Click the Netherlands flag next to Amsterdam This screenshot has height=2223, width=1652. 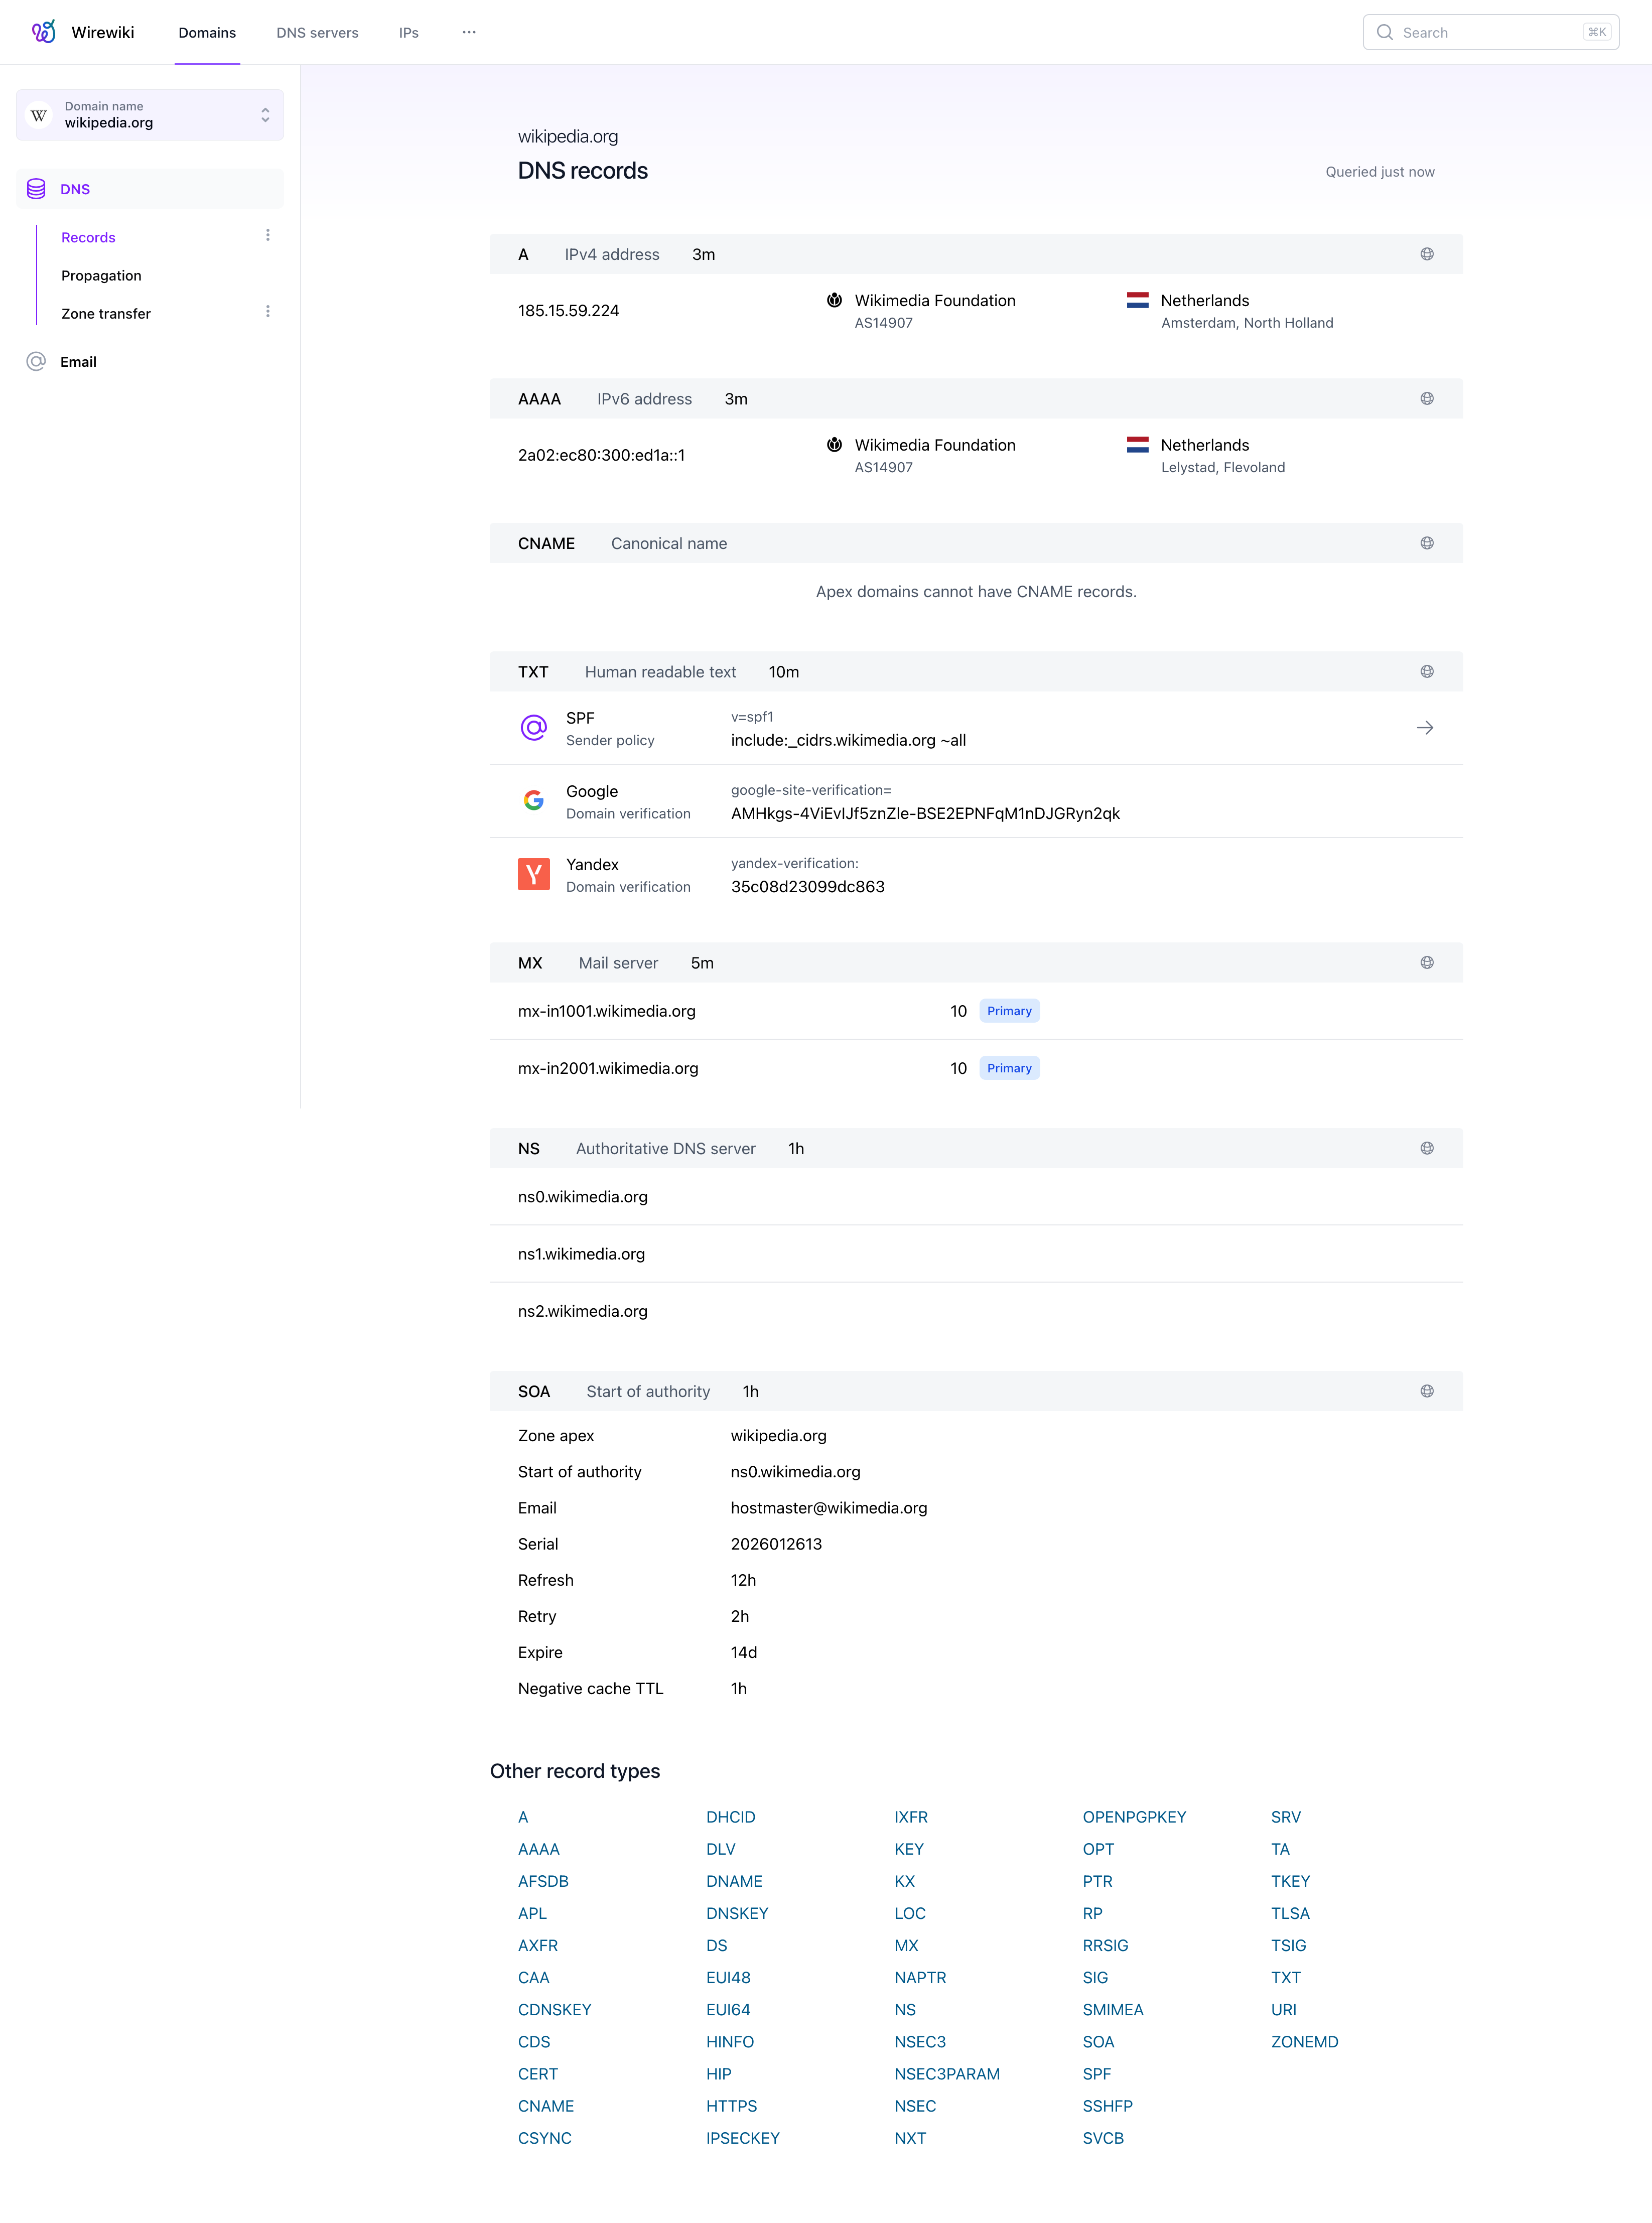click(1137, 300)
